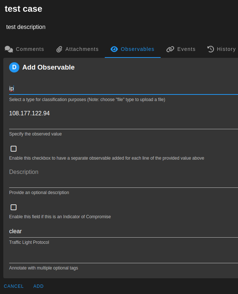
Task: Switch to the Comments tab
Action: click(24, 49)
